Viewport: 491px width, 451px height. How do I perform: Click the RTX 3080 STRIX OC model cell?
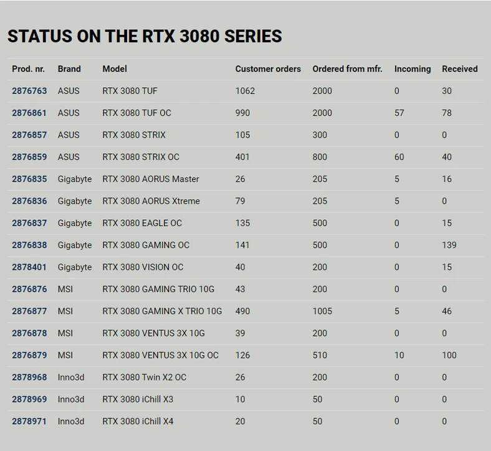141,157
